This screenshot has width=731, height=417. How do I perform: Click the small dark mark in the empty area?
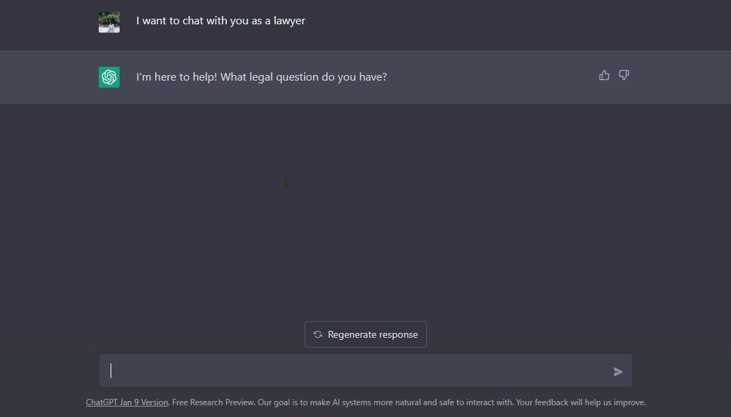[286, 183]
